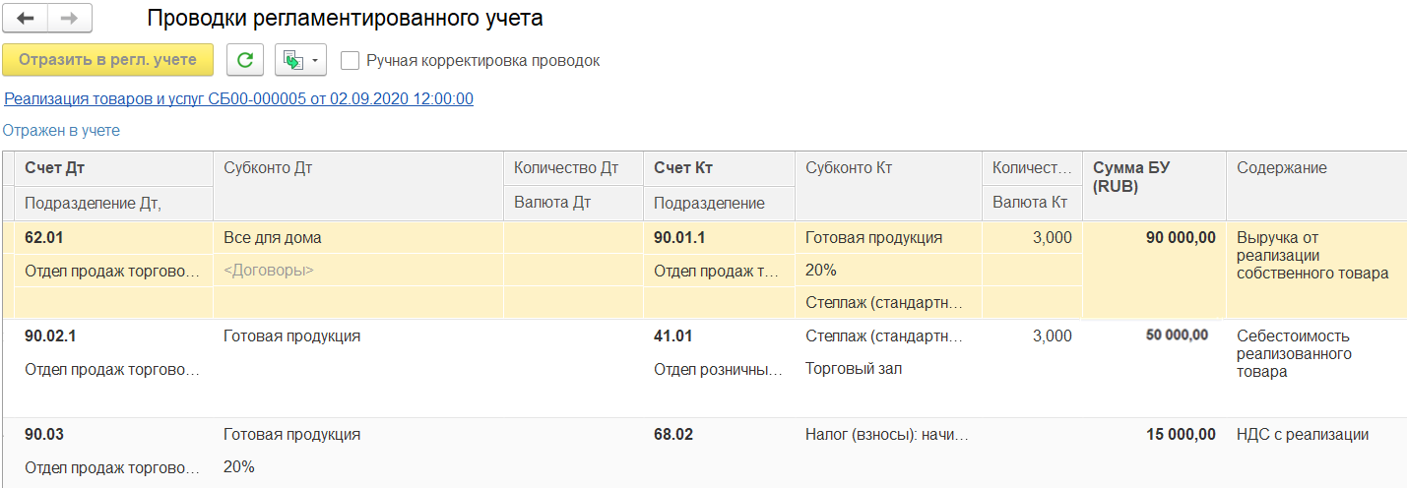Go back with the left arrow
Image resolution: width=1407 pixels, height=488 pixels.
click(26, 18)
